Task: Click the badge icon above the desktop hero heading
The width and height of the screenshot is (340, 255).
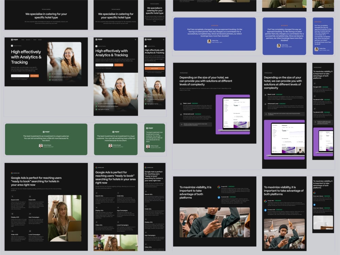Action: coord(12,46)
